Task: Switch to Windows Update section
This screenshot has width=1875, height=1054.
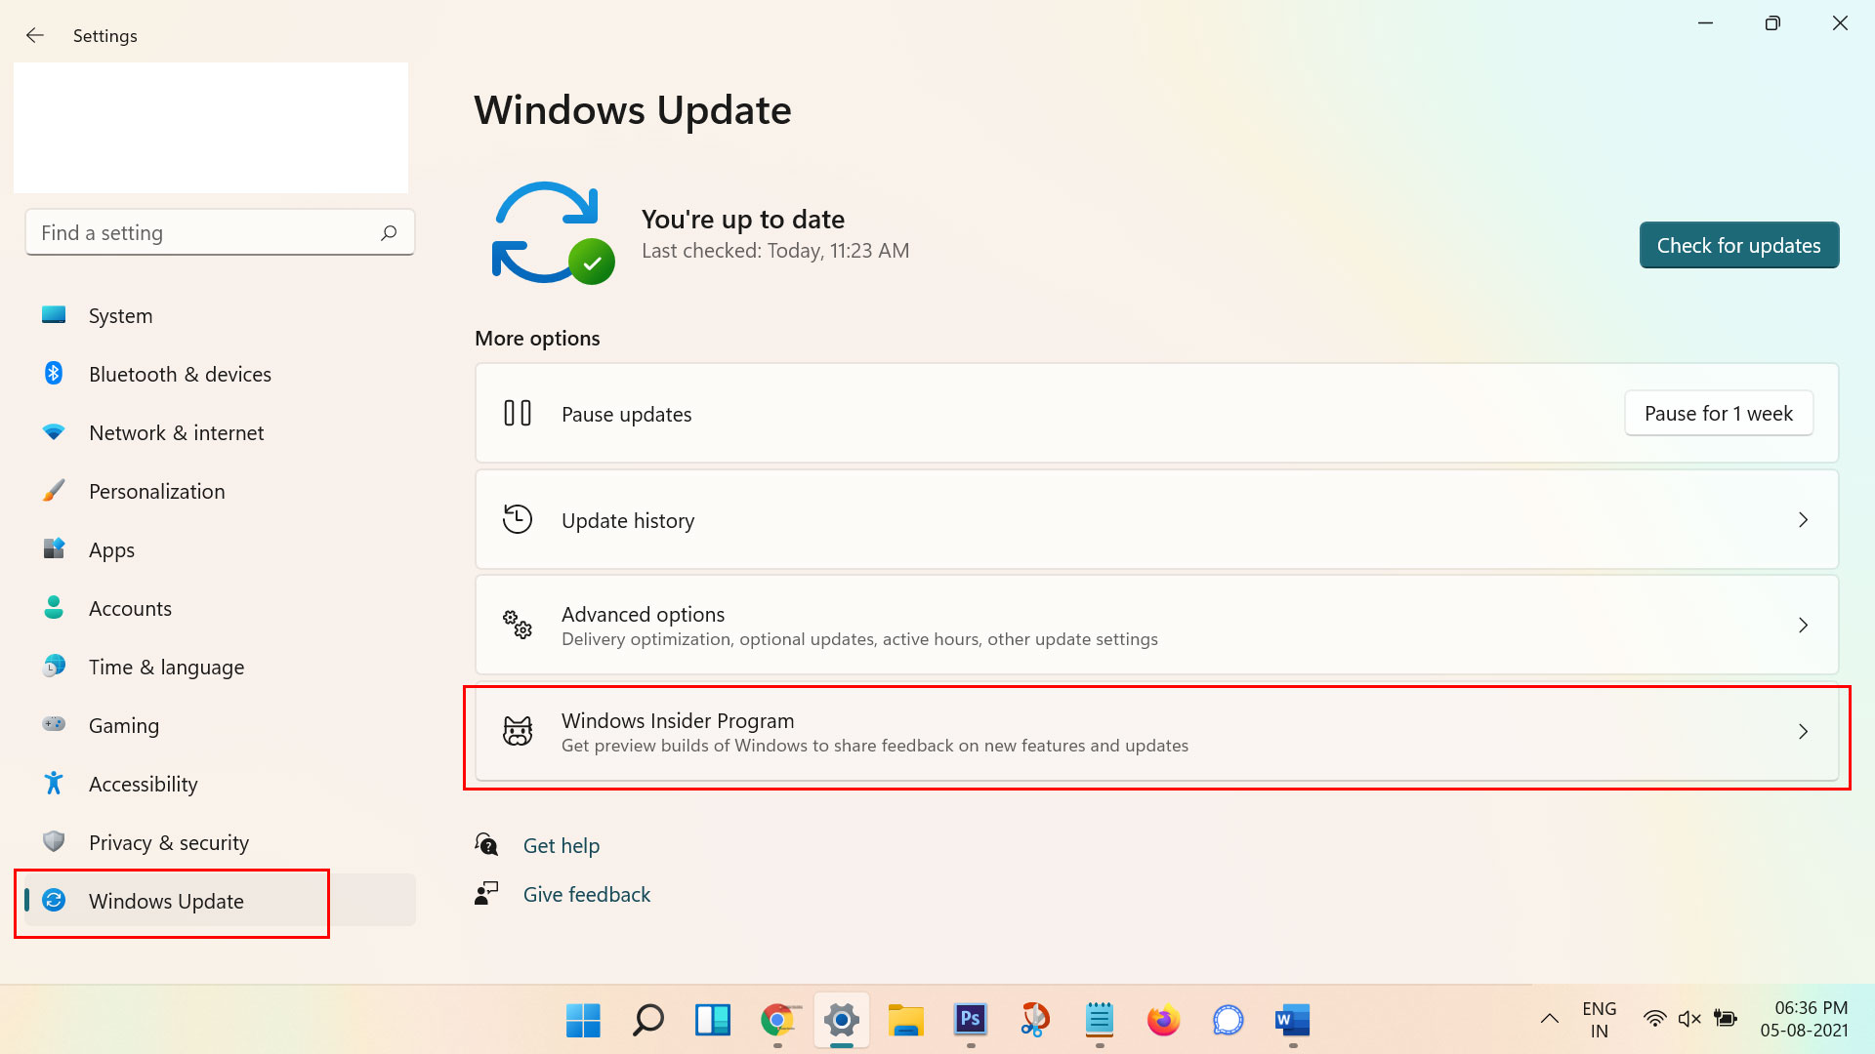Action: (x=167, y=901)
